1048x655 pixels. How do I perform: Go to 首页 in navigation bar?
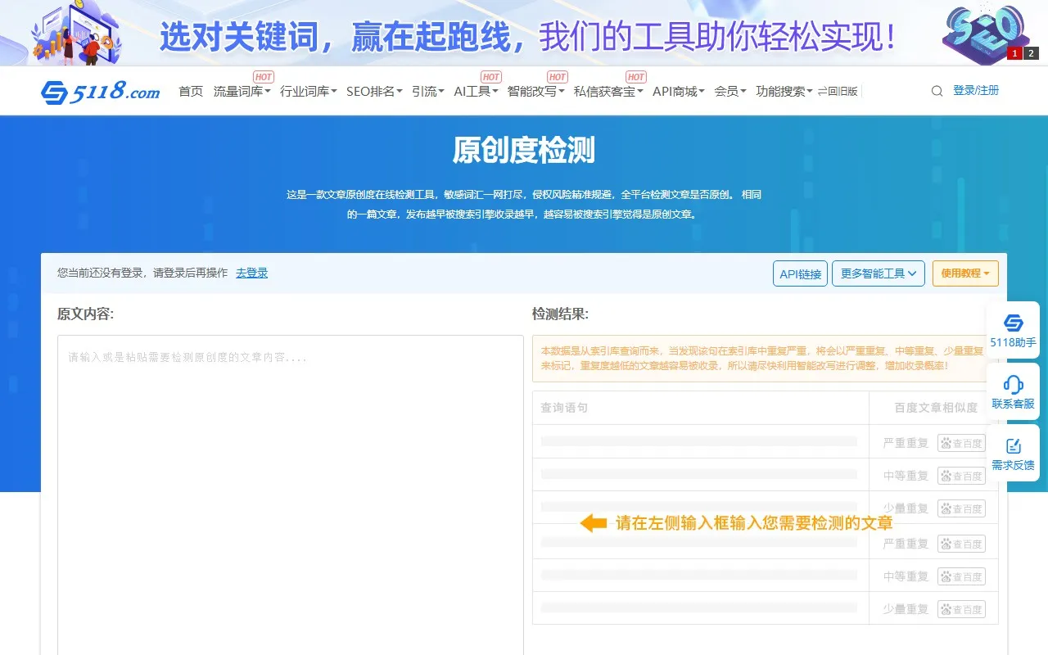click(x=191, y=91)
